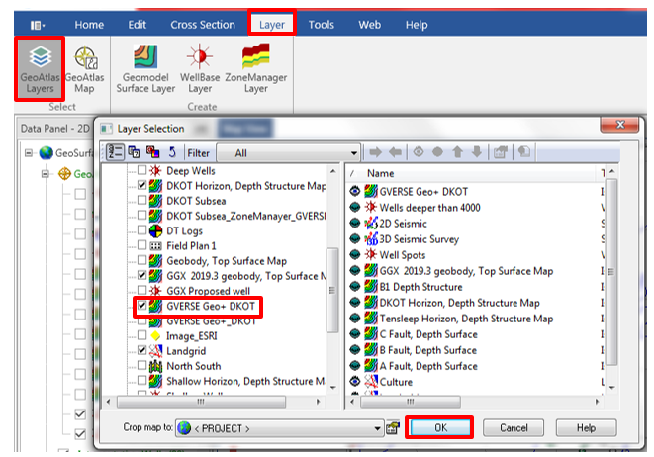The image size is (654, 457).
Task: Create a WellBase Layer
Action: tap(200, 69)
